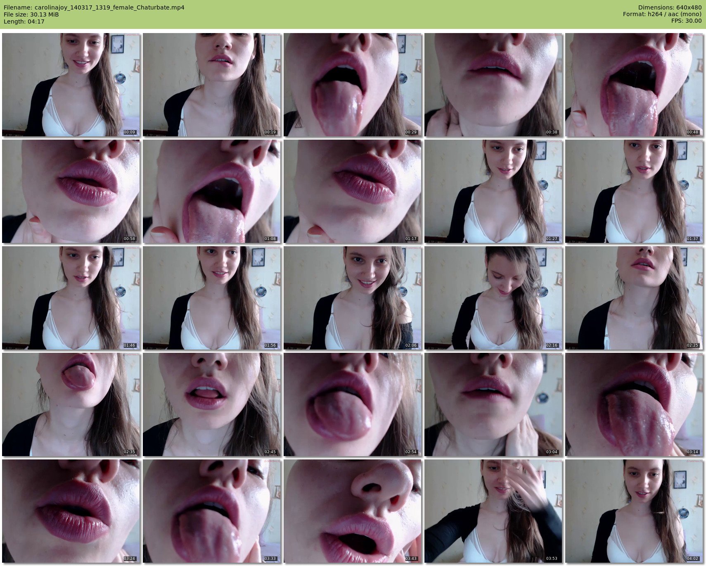Image resolution: width=706 pixels, height=566 pixels.
Task: Open the thumbnail timestamped 01:27
Action: pyautogui.click(x=493, y=191)
